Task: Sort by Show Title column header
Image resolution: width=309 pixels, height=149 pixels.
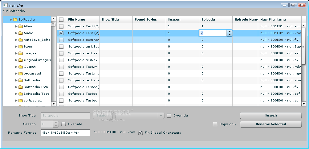Action: 116,19
